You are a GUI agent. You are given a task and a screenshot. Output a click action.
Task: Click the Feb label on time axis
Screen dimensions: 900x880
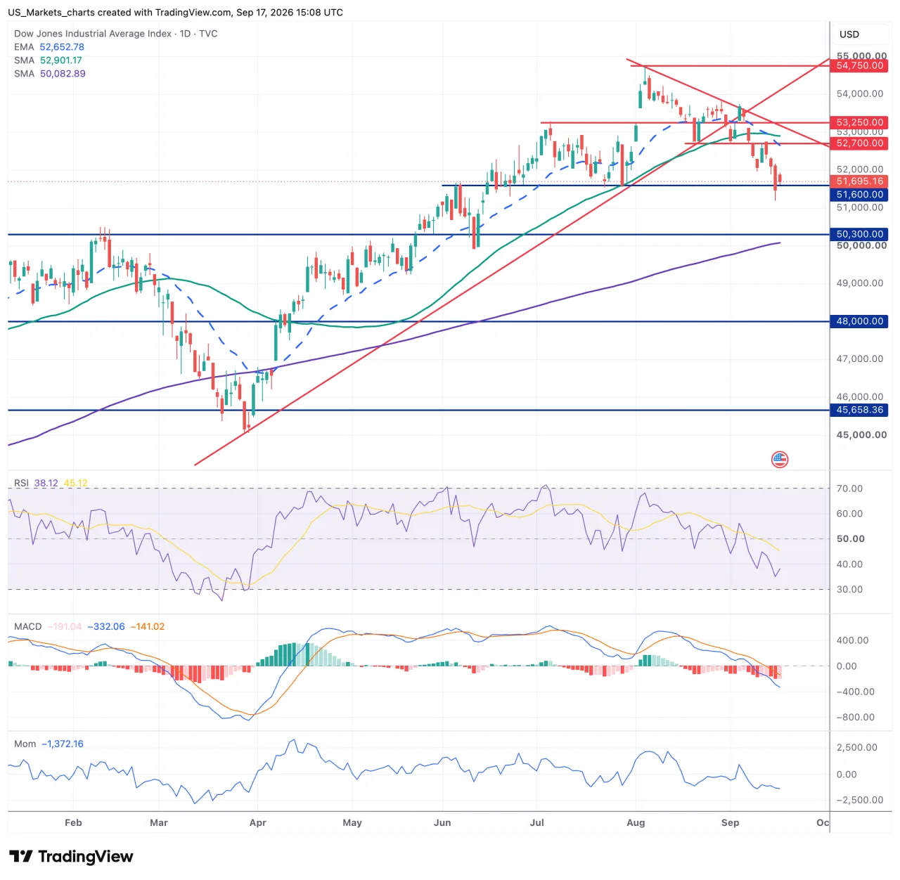coord(73,823)
